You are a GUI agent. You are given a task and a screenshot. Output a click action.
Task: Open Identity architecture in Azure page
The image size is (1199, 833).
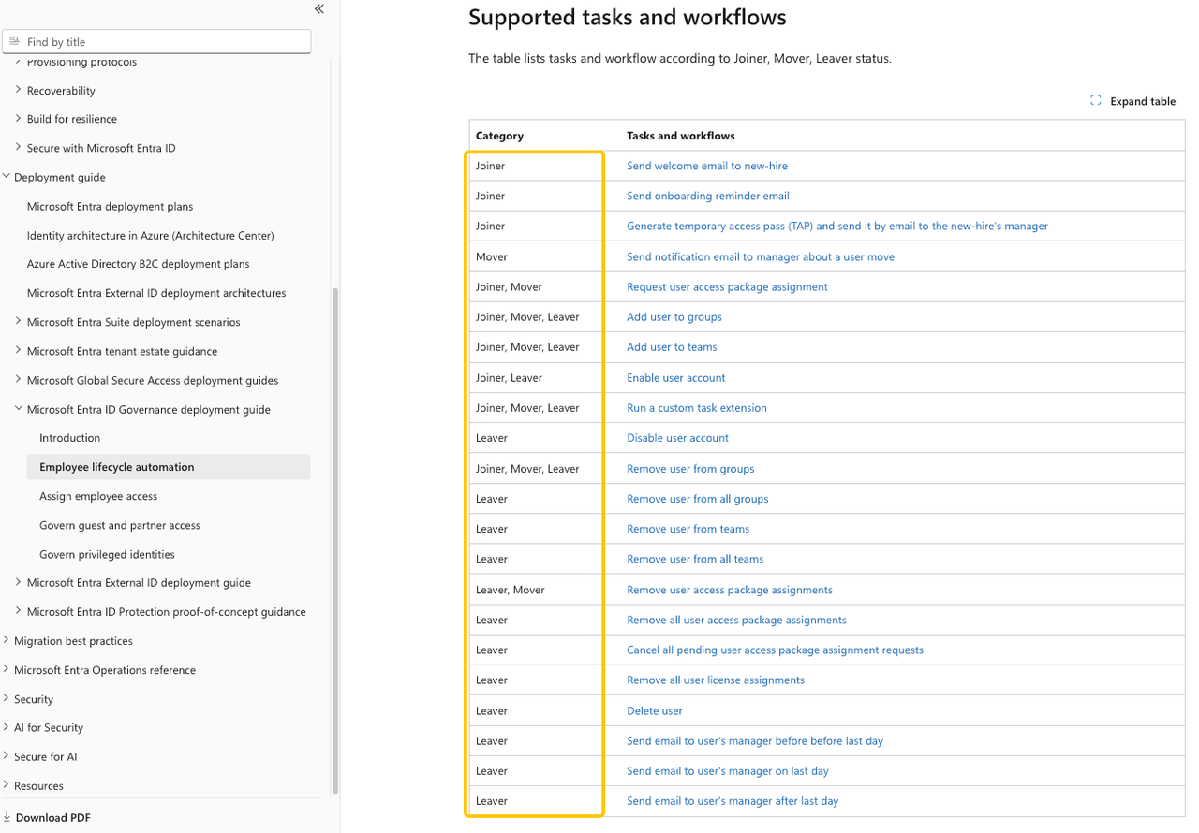151,235
